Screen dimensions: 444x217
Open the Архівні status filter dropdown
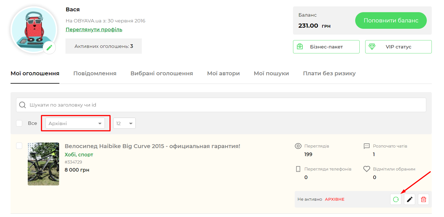coord(75,123)
